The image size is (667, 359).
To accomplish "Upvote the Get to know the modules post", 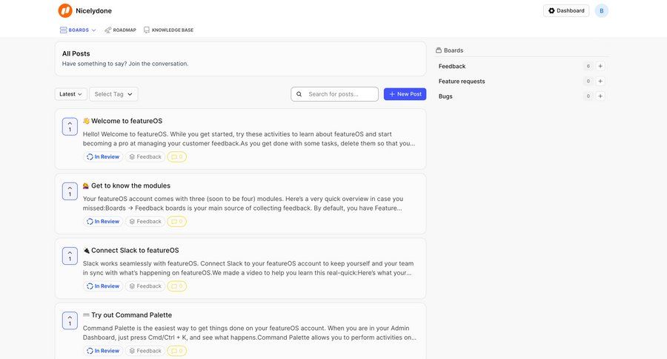I will [x=70, y=191].
